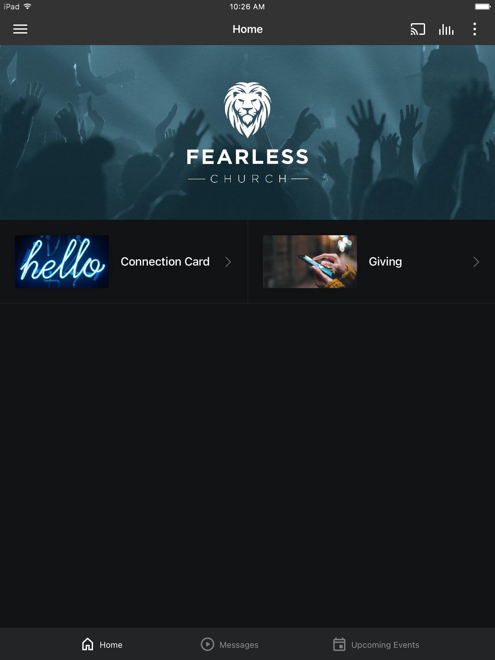Tap the FEARLESS CHURCH banner text
The image size is (495, 660).
click(247, 166)
